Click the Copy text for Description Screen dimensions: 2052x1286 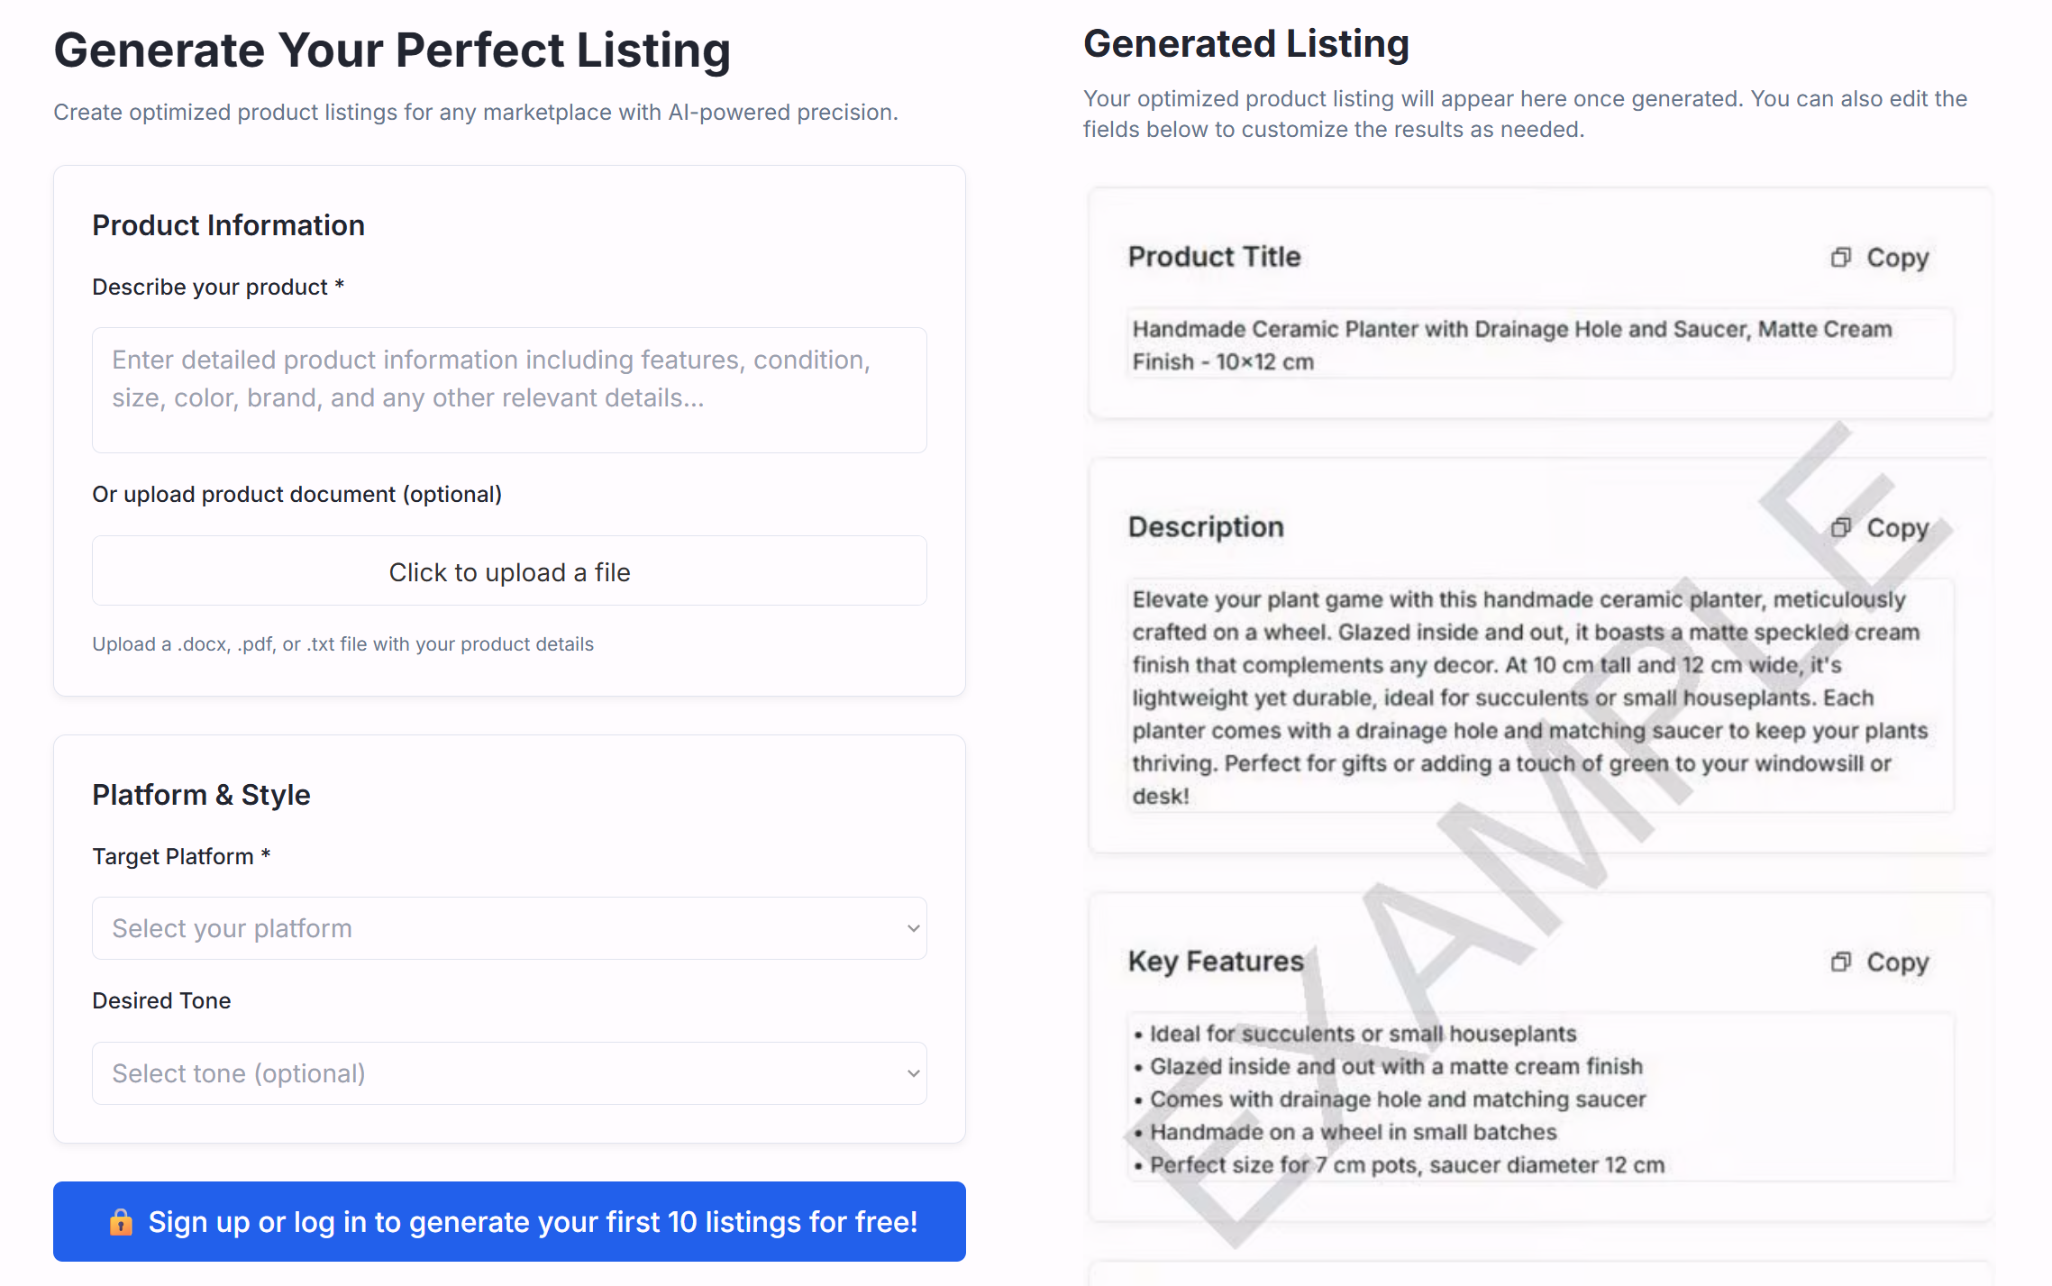[1898, 528]
